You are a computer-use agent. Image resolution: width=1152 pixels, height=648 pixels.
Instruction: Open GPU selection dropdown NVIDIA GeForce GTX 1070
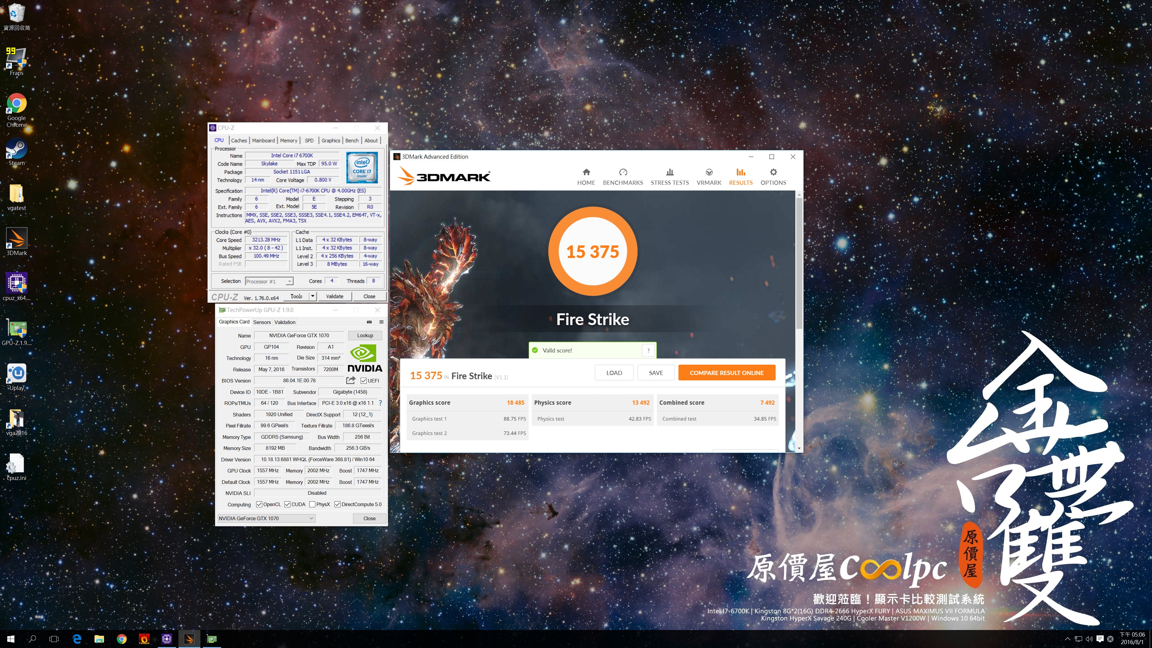coord(266,518)
